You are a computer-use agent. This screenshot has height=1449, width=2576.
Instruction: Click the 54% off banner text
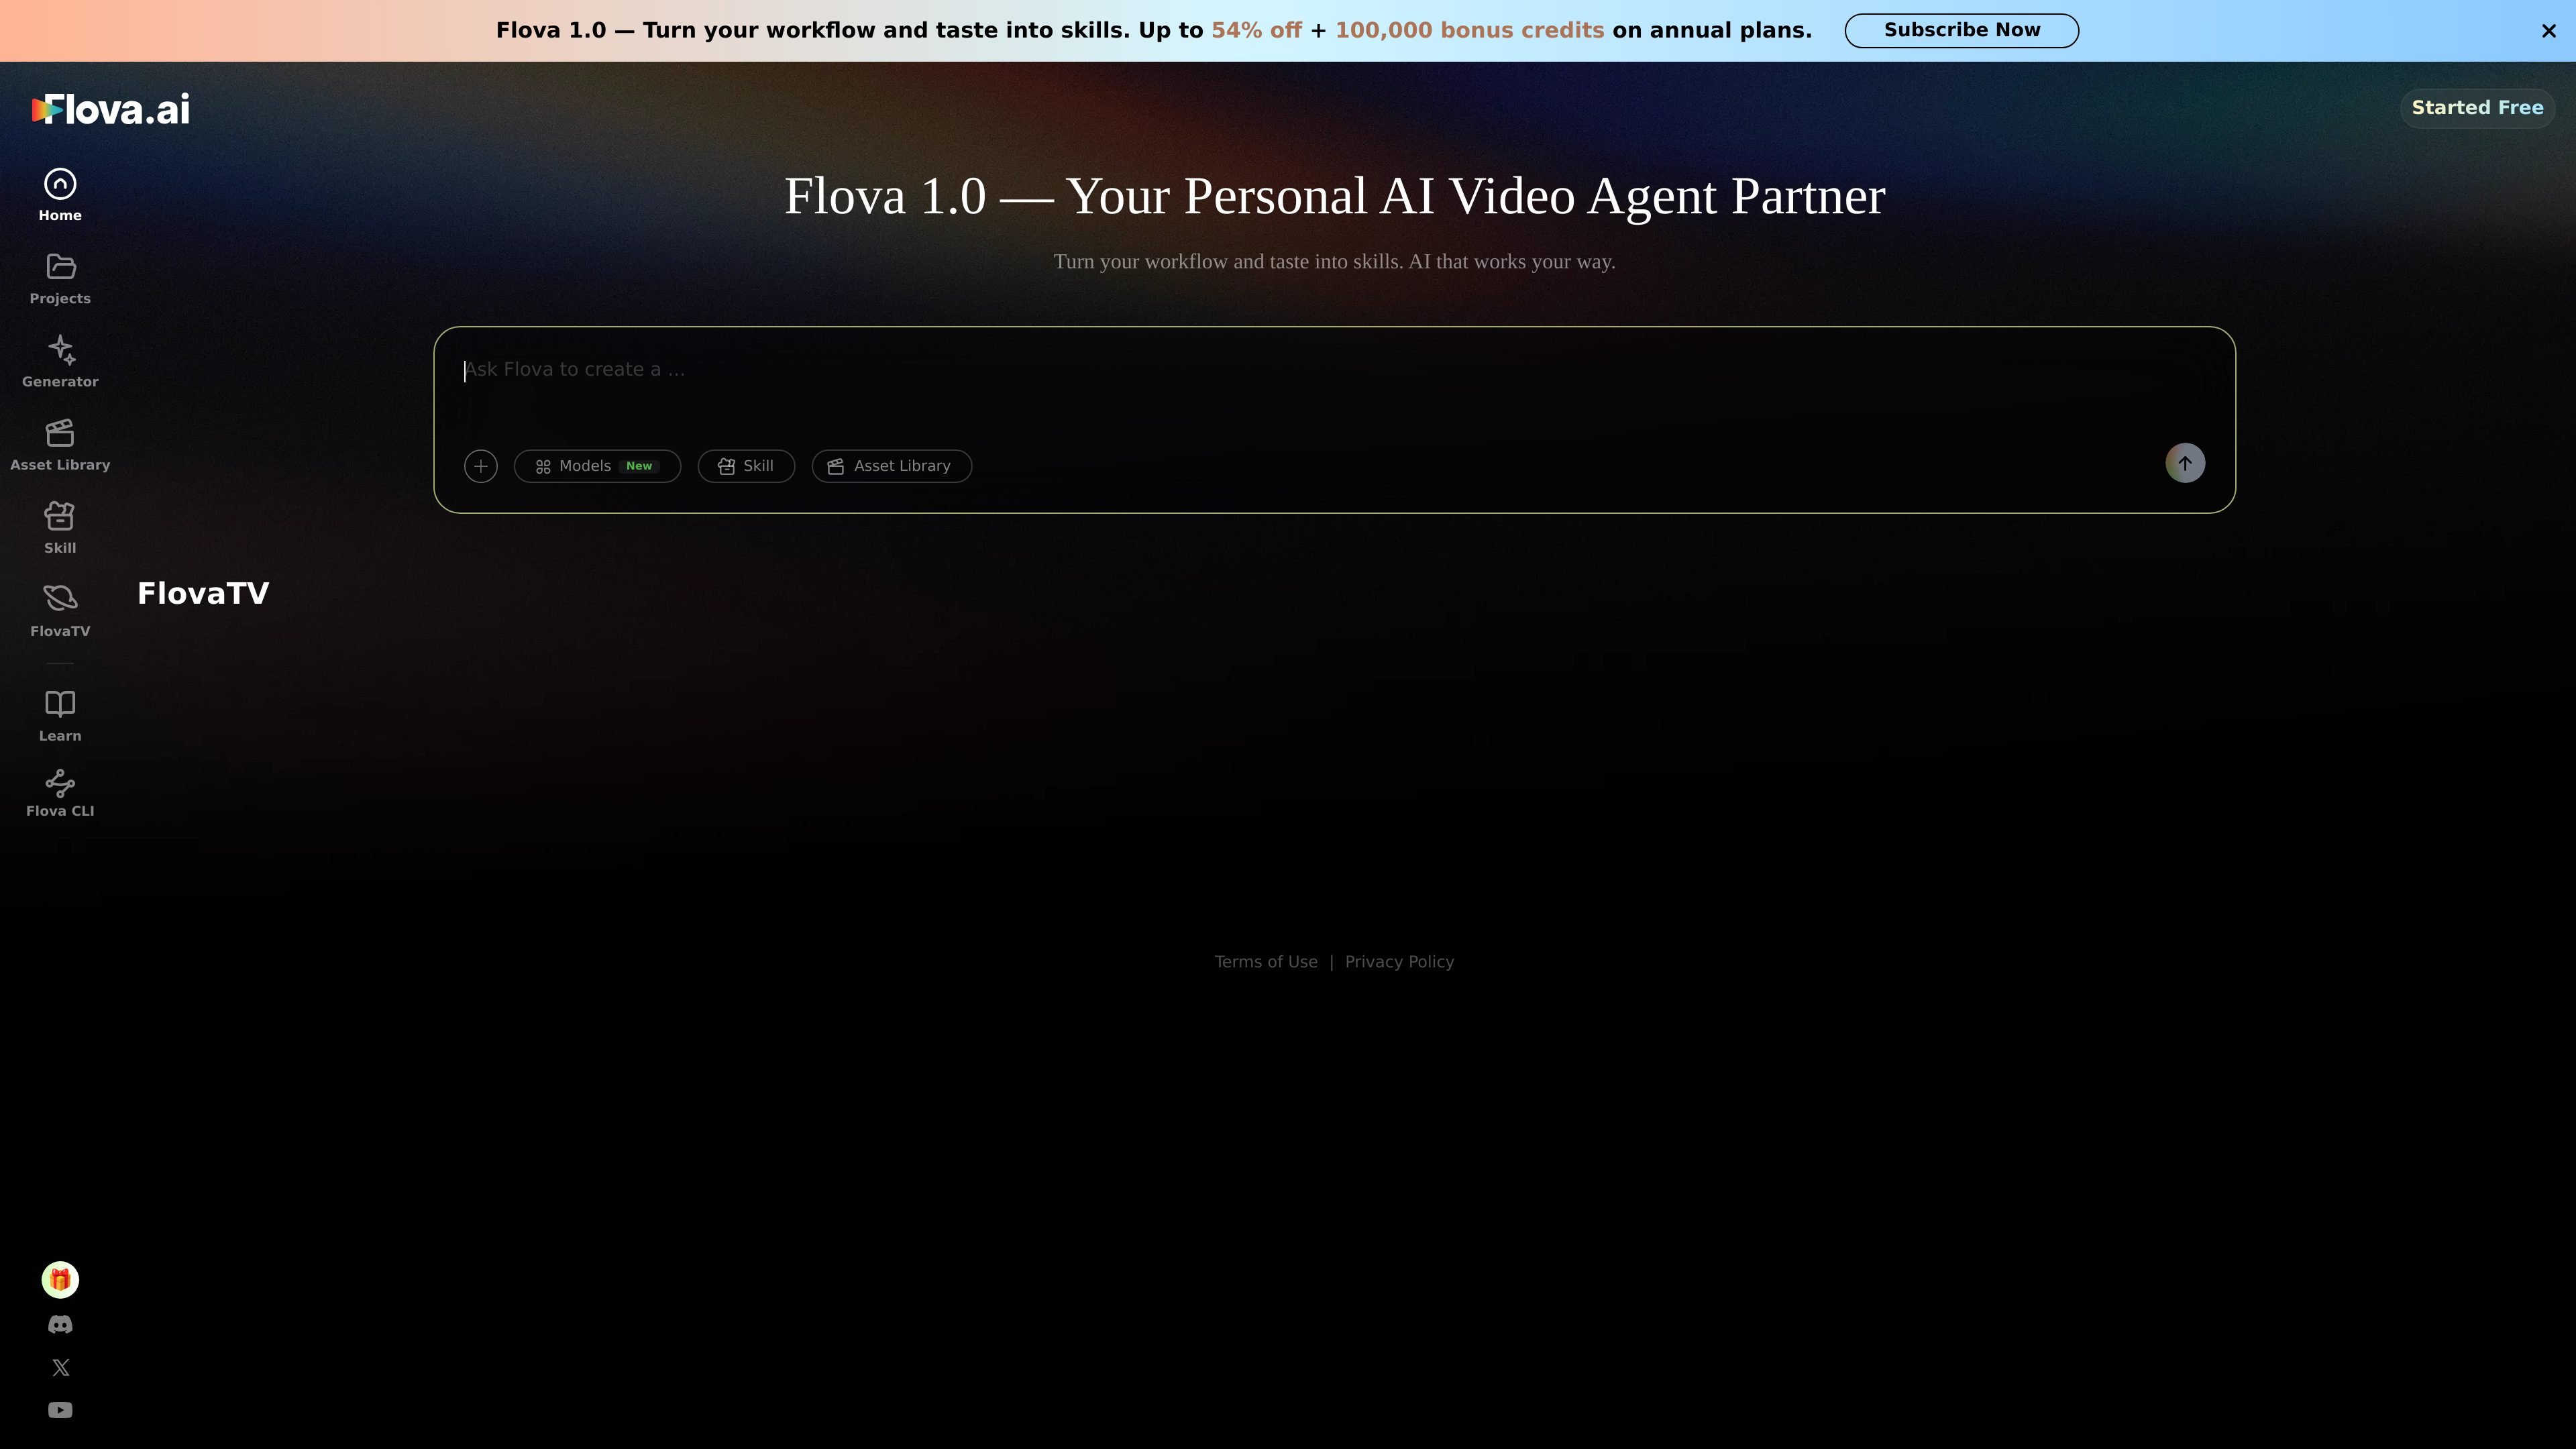click(1256, 30)
